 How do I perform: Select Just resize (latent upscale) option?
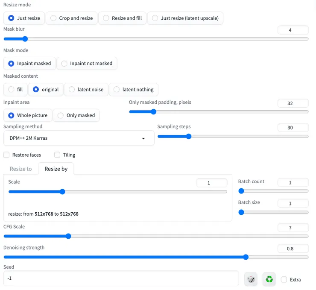[185, 18]
